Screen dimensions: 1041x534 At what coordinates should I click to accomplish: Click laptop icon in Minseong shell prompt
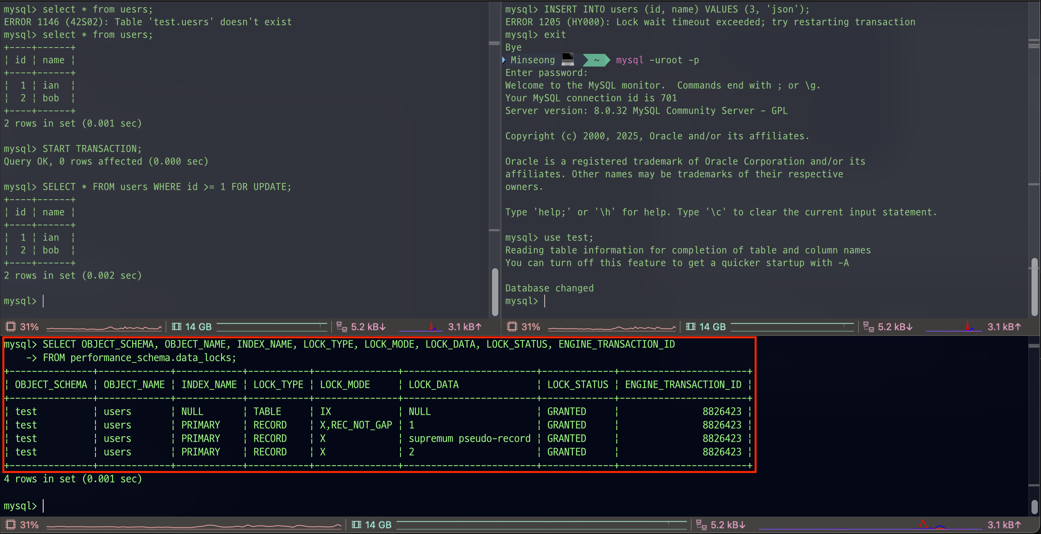(568, 60)
